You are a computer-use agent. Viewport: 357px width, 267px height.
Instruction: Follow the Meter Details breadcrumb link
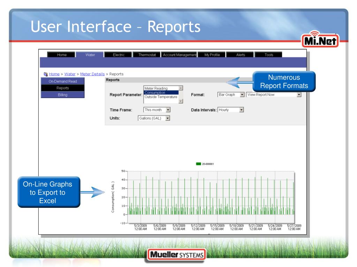92,74
